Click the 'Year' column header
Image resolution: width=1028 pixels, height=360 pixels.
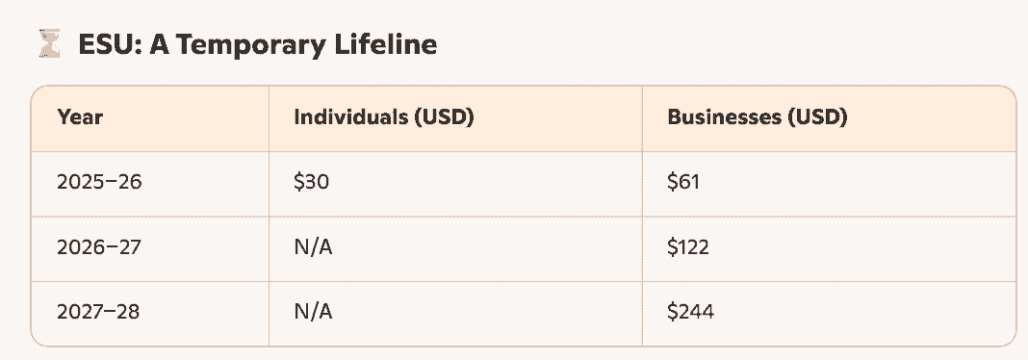pos(80,117)
